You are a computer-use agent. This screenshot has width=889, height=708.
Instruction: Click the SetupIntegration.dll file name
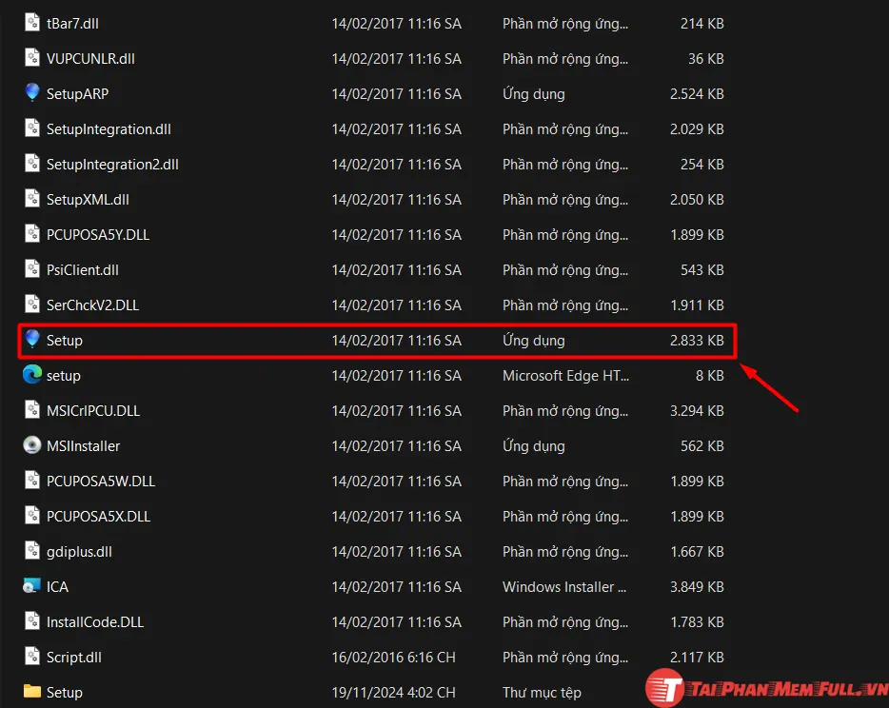(x=109, y=128)
